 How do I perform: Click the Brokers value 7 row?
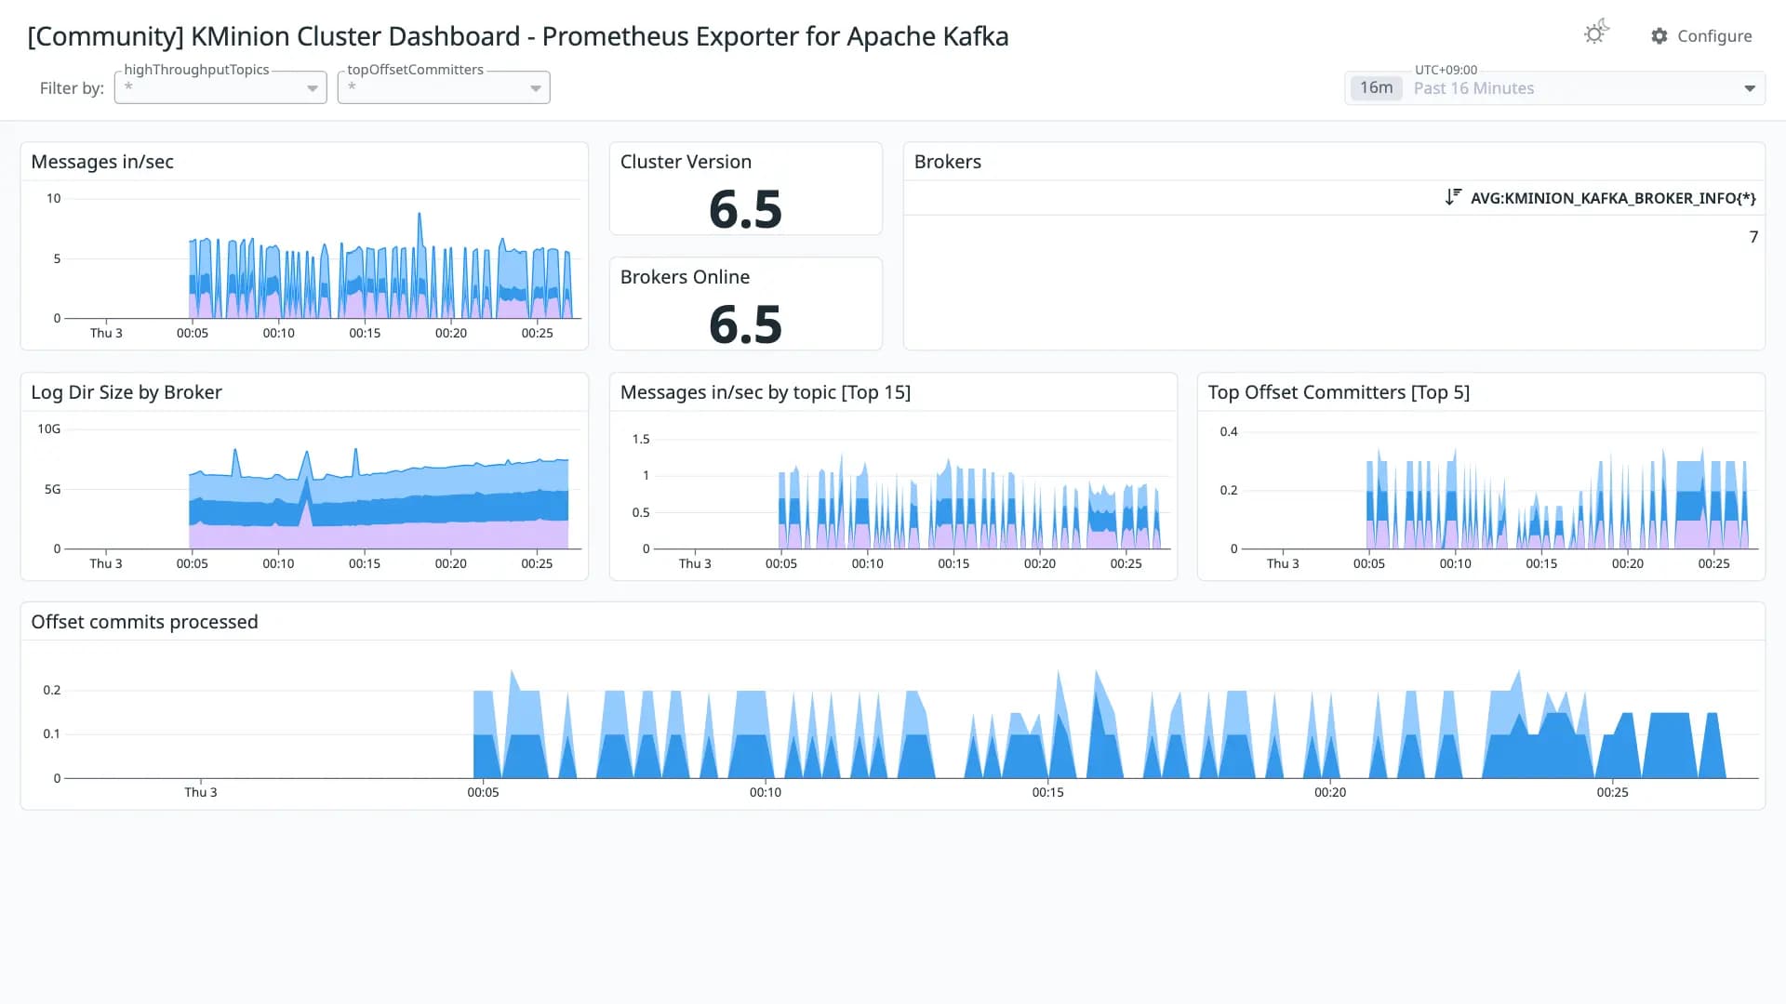click(1334, 237)
